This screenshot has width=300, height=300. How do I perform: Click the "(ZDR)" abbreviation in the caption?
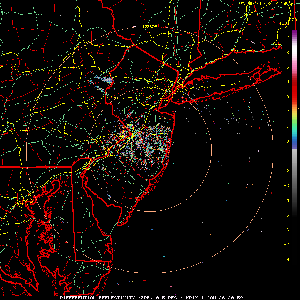146,298
